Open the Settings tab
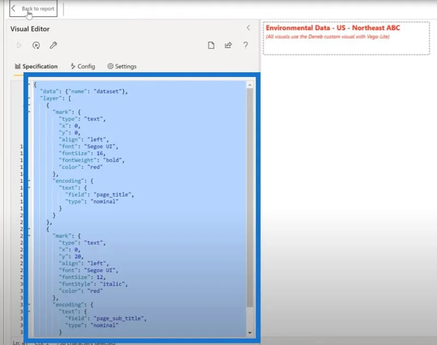The width and height of the screenshot is (437, 345). (x=122, y=66)
